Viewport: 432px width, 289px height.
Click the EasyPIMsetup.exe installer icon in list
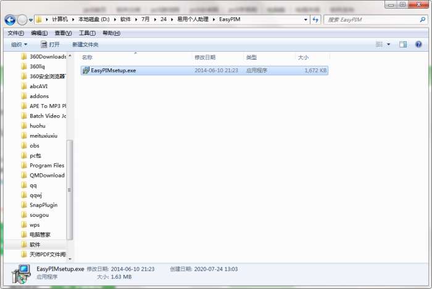86,70
